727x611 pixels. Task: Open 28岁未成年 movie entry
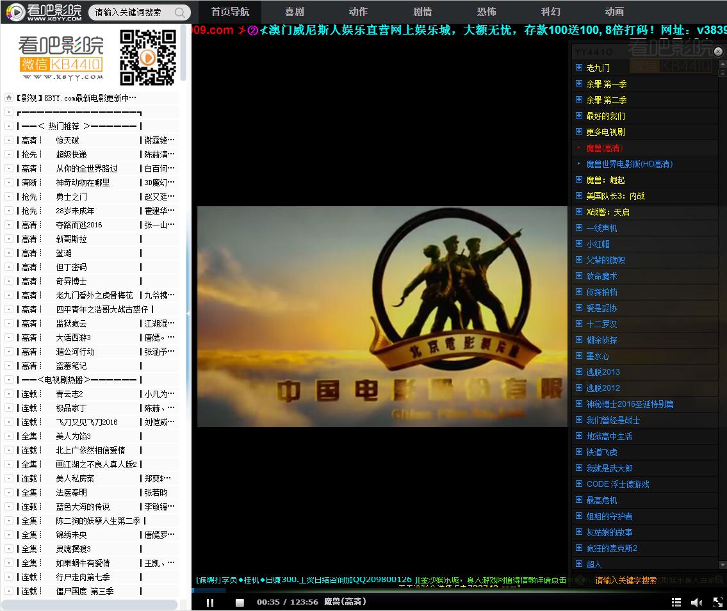75,211
